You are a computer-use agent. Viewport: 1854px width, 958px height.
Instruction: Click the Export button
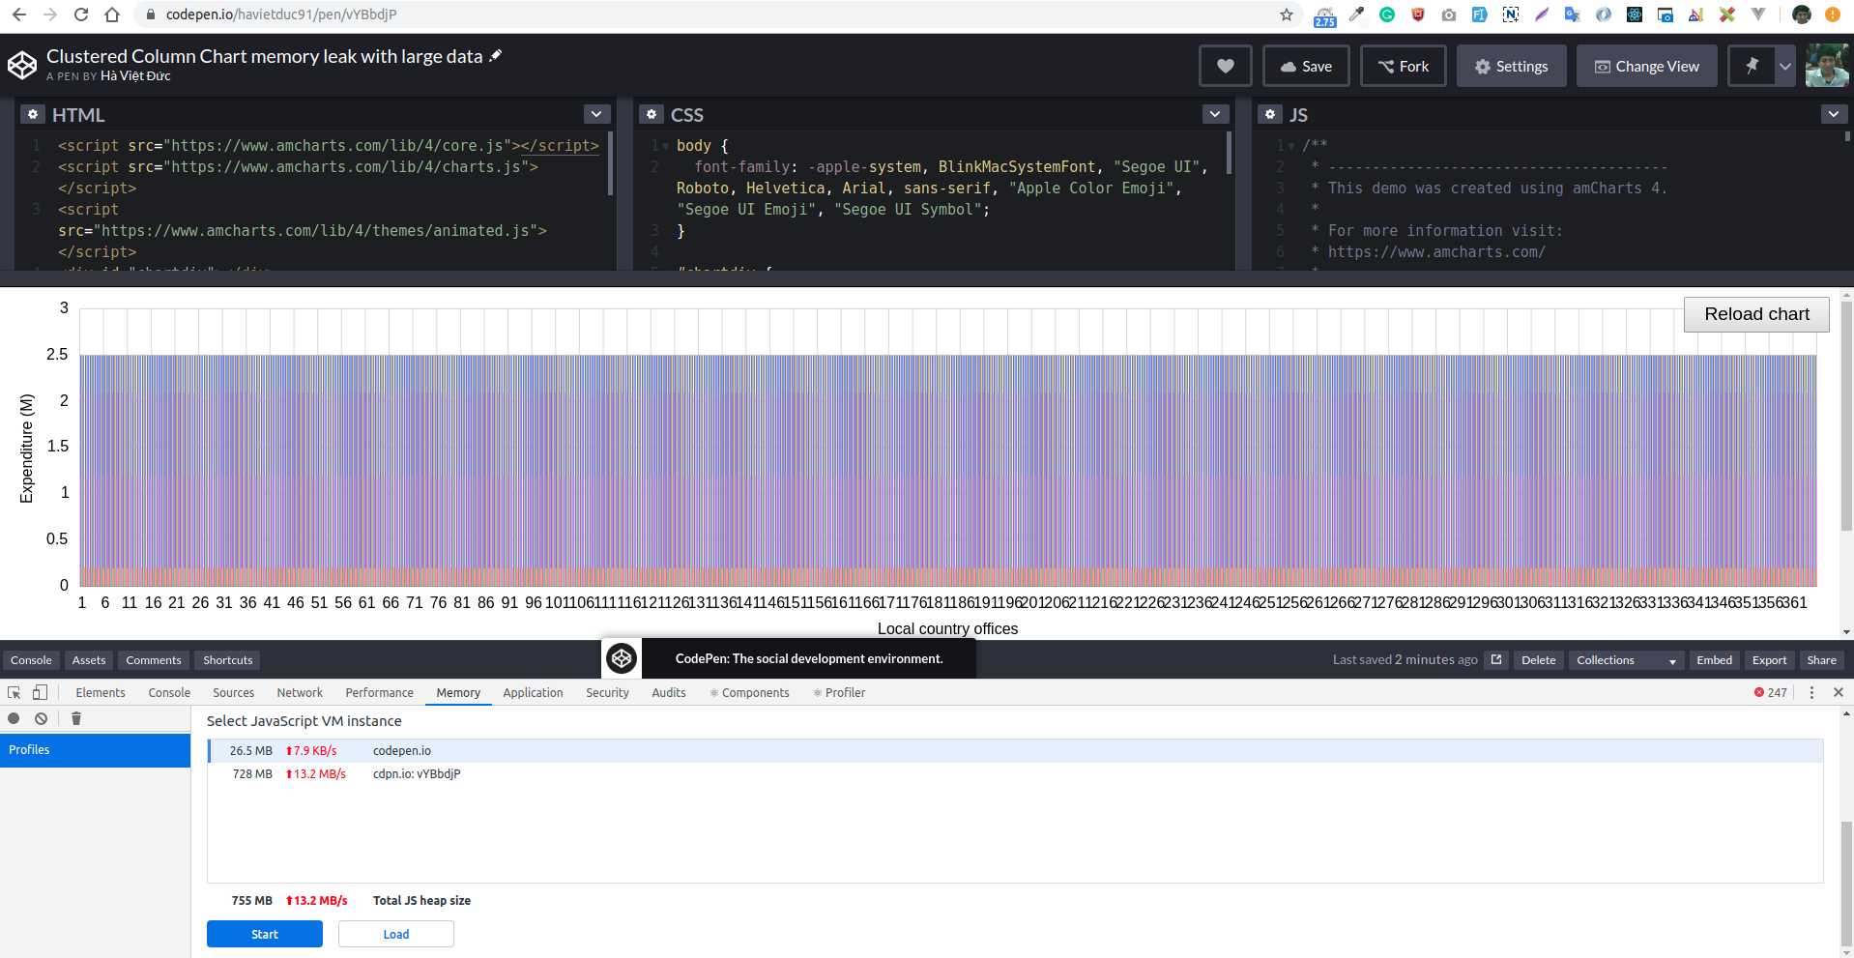[1769, 660]
